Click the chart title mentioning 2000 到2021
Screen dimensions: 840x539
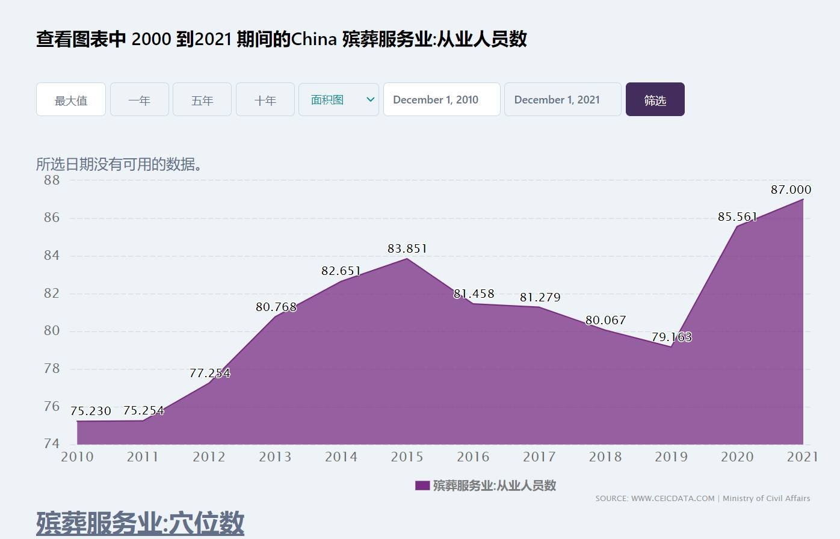tap(282, 39)
